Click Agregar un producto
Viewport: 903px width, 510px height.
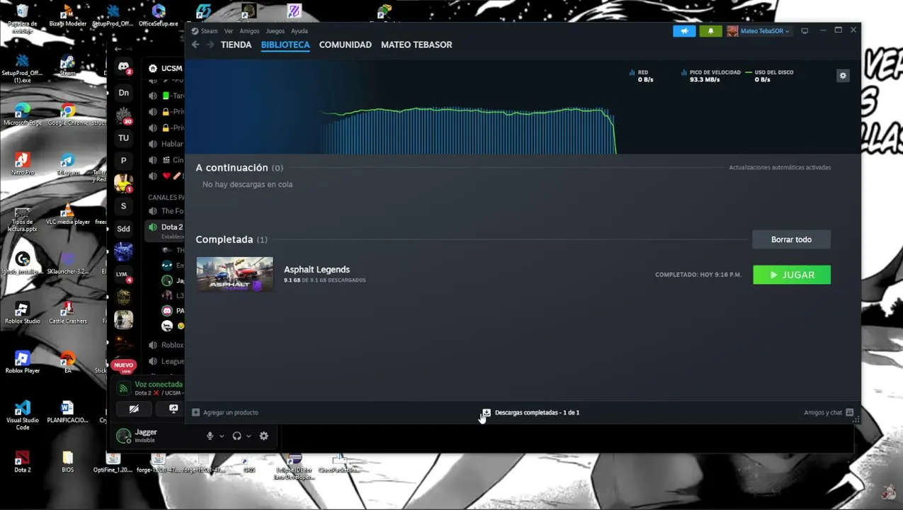pyautogui.click(x=225, y=412)
